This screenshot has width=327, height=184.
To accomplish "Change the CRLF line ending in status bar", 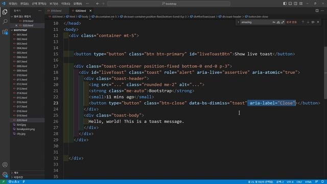I will click(299, 182).
